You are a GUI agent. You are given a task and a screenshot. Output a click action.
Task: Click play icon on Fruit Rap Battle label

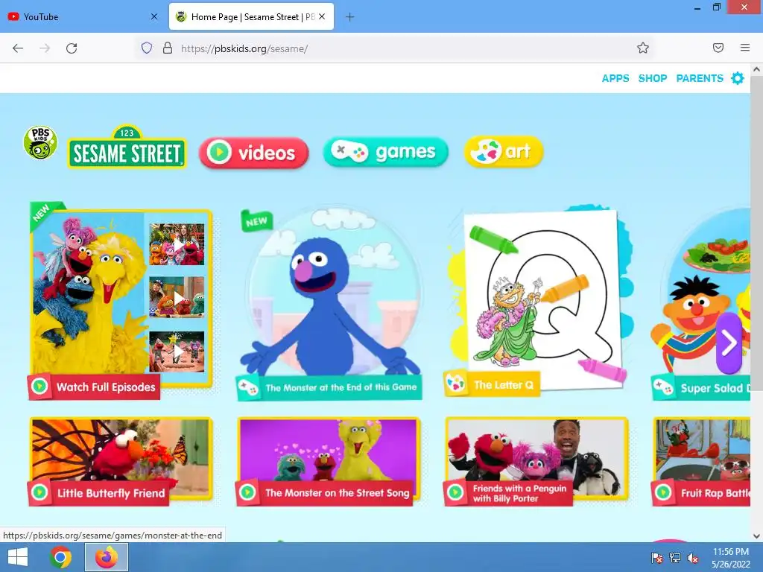663,492
